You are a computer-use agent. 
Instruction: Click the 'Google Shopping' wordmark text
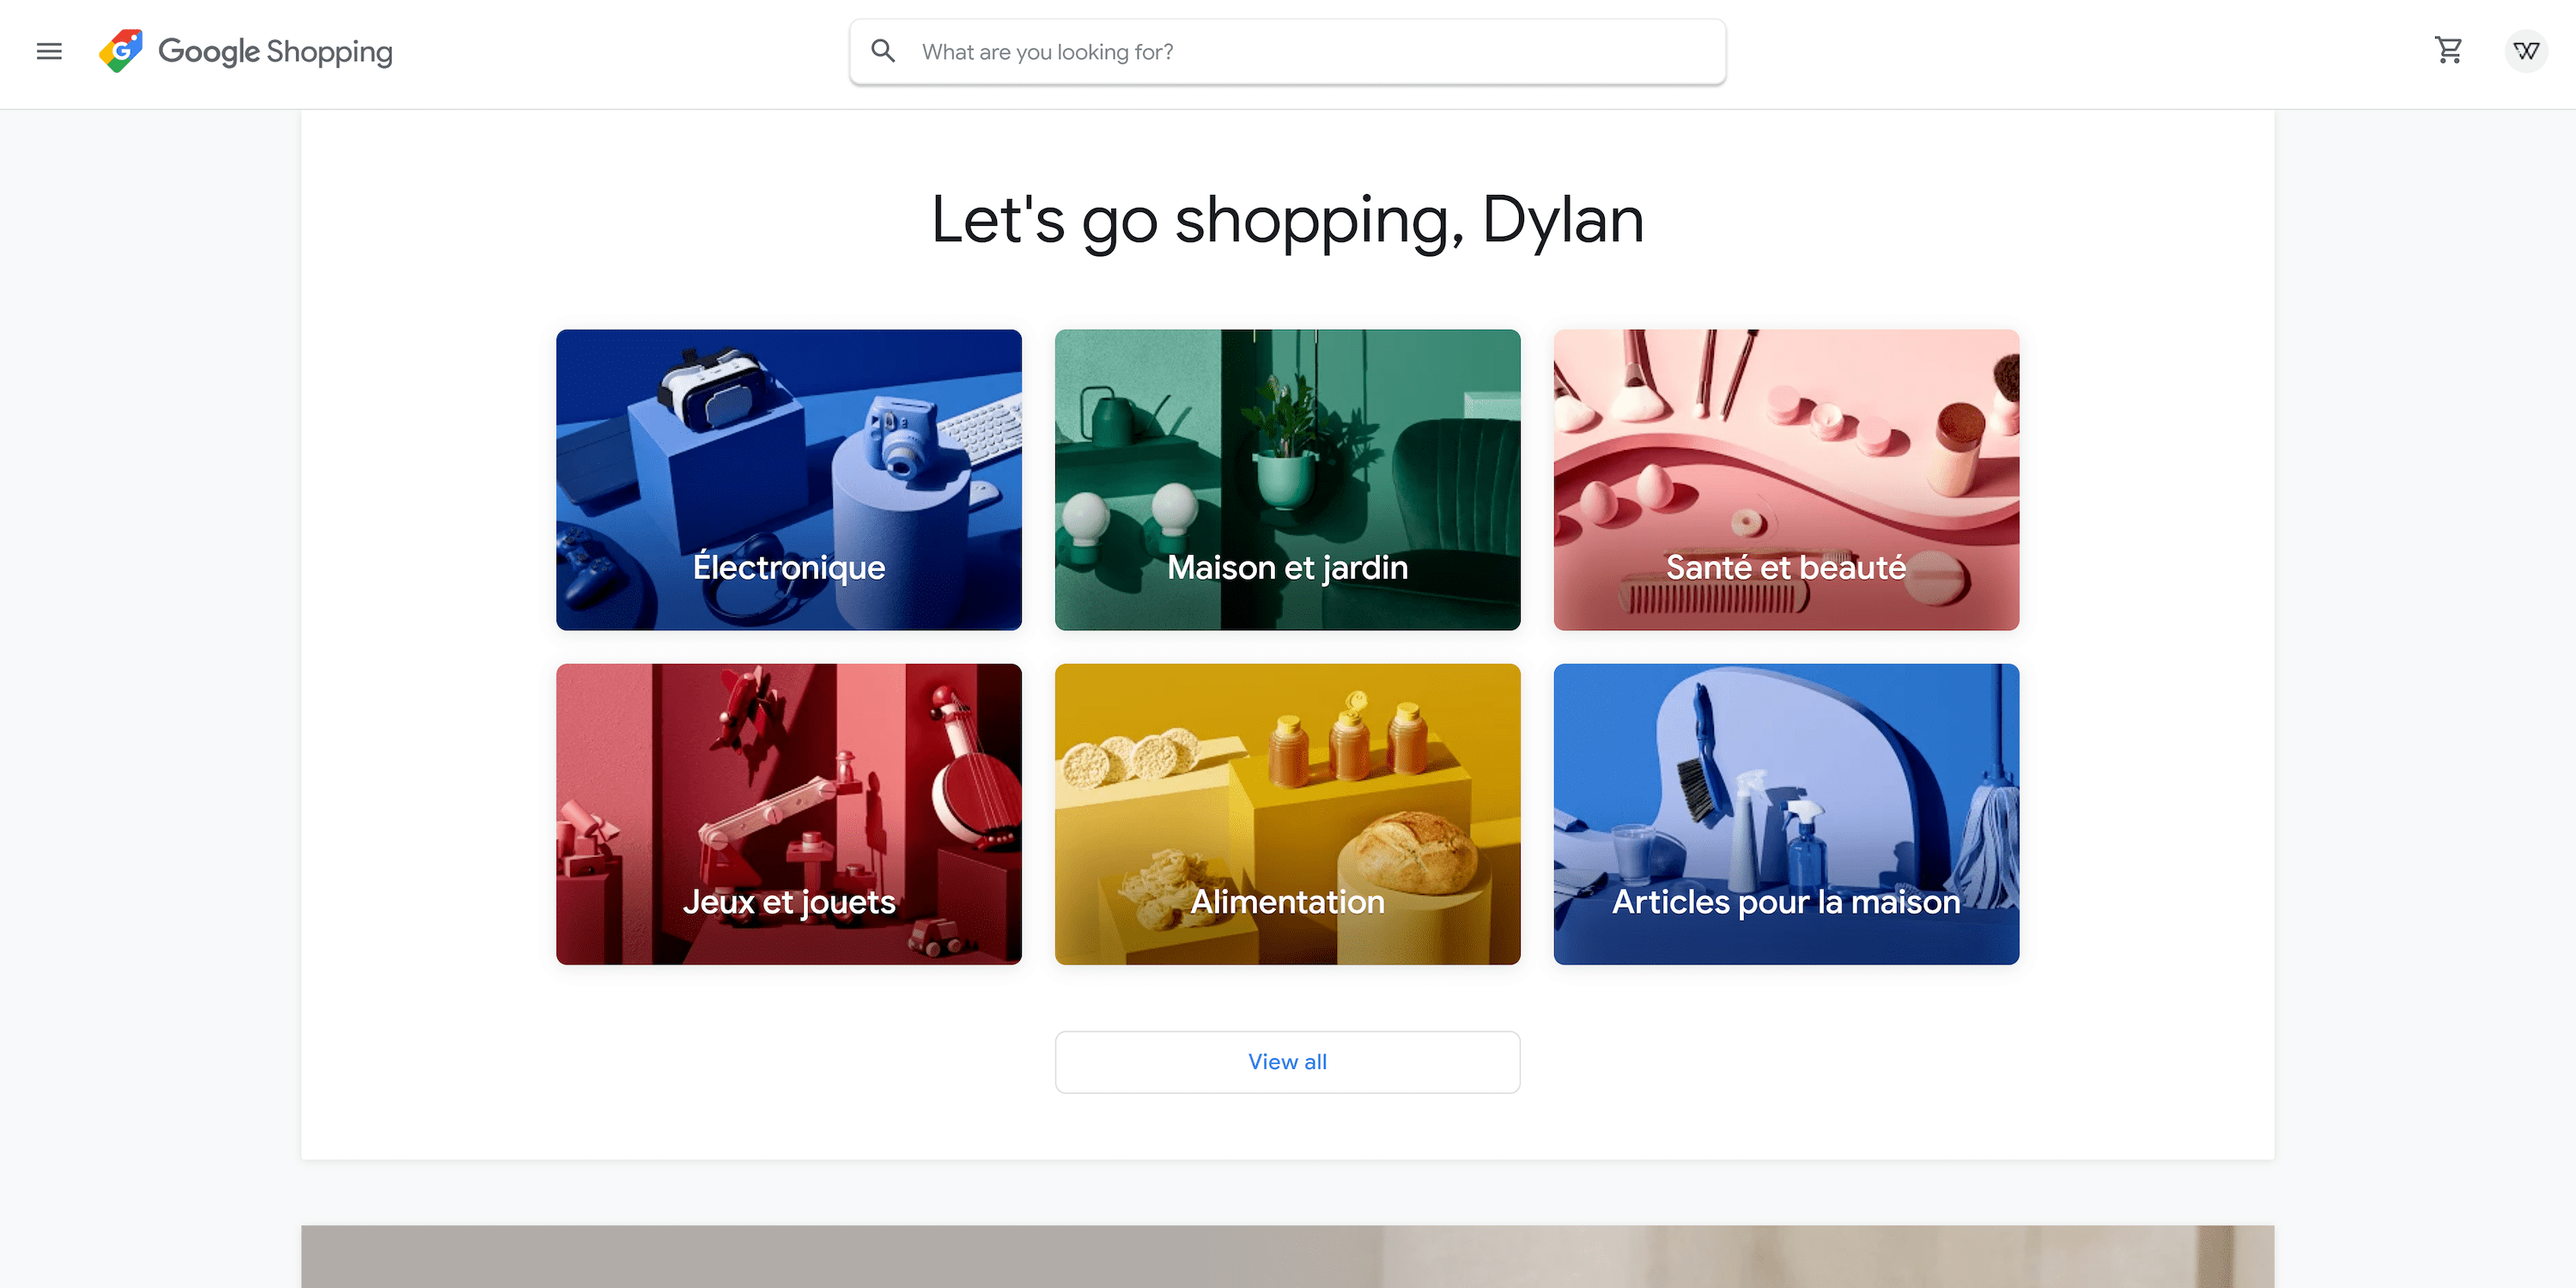[275, 52]
